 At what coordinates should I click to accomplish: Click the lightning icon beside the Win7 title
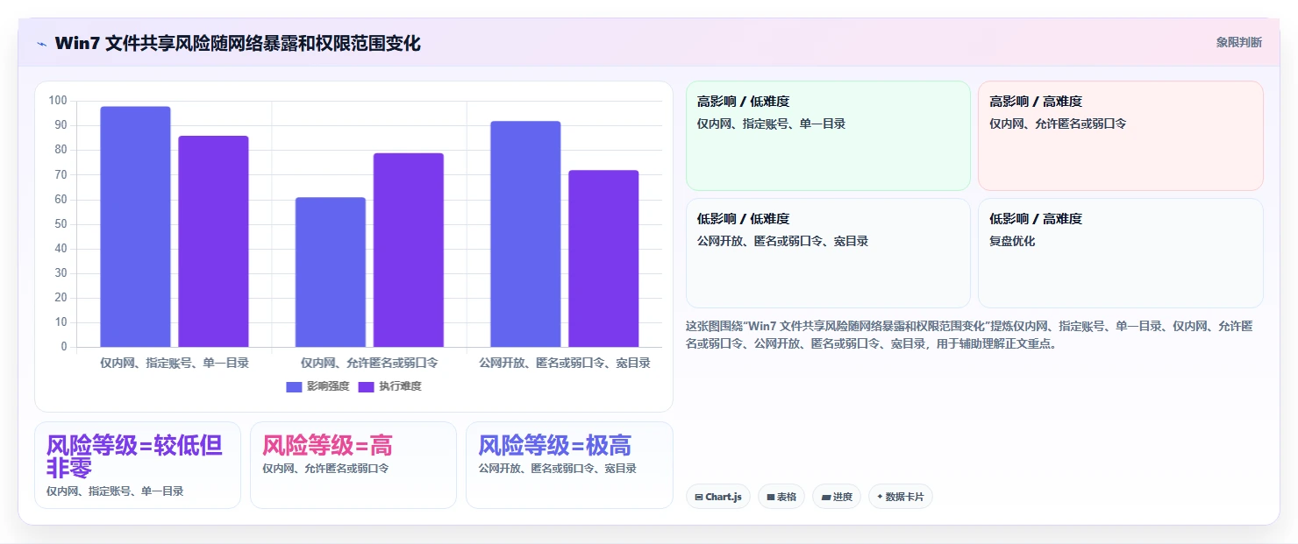41,43
